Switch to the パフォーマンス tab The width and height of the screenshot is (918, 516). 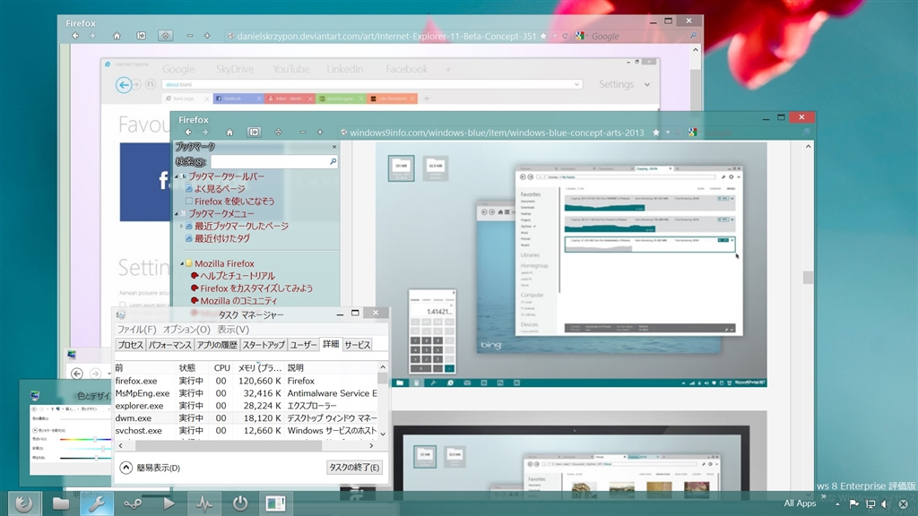coord(170,345)
